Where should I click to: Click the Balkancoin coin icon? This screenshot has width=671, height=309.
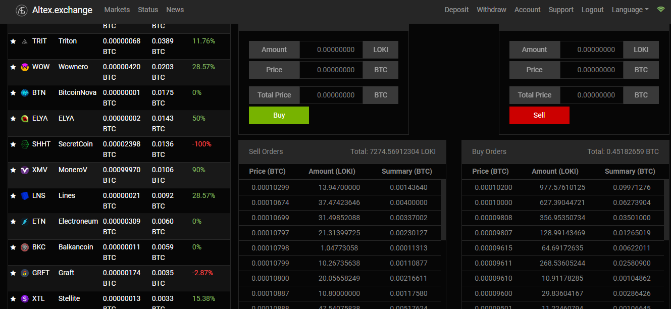24,247
